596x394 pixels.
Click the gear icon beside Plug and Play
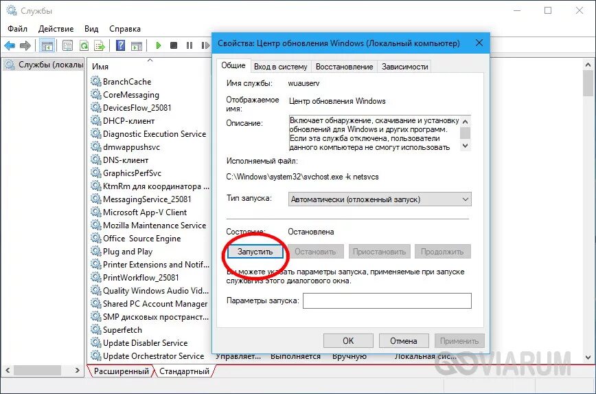(96, 251)
